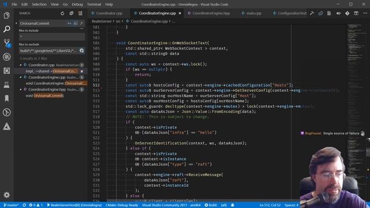
Task: Refresh the search results
Action: click(62, 13)
